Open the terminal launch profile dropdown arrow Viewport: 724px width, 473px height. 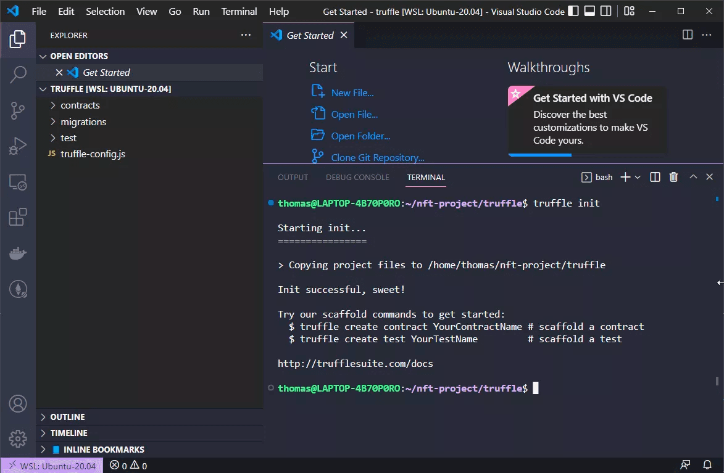pyautogui.click(x=638, y=177)
